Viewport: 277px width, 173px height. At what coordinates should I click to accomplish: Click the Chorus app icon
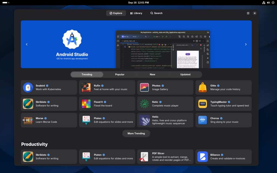[x=203, y=120]
